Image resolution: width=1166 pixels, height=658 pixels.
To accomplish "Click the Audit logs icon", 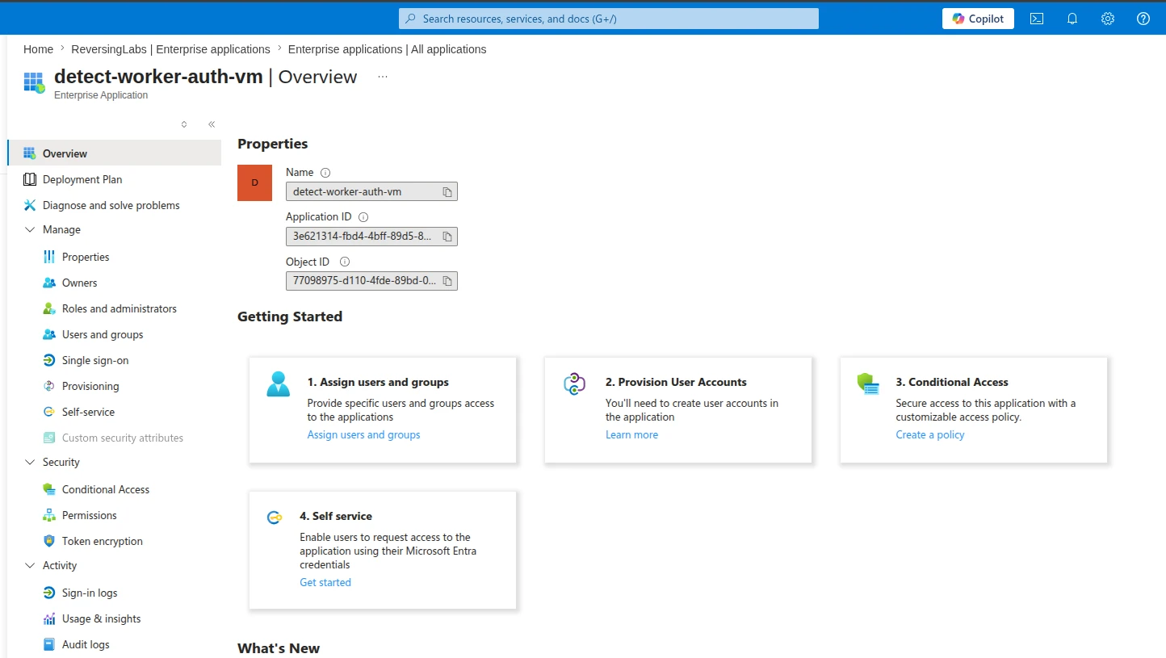I will point(48,644).
